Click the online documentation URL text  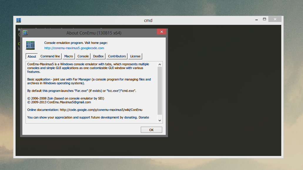[x=101, y=110]
